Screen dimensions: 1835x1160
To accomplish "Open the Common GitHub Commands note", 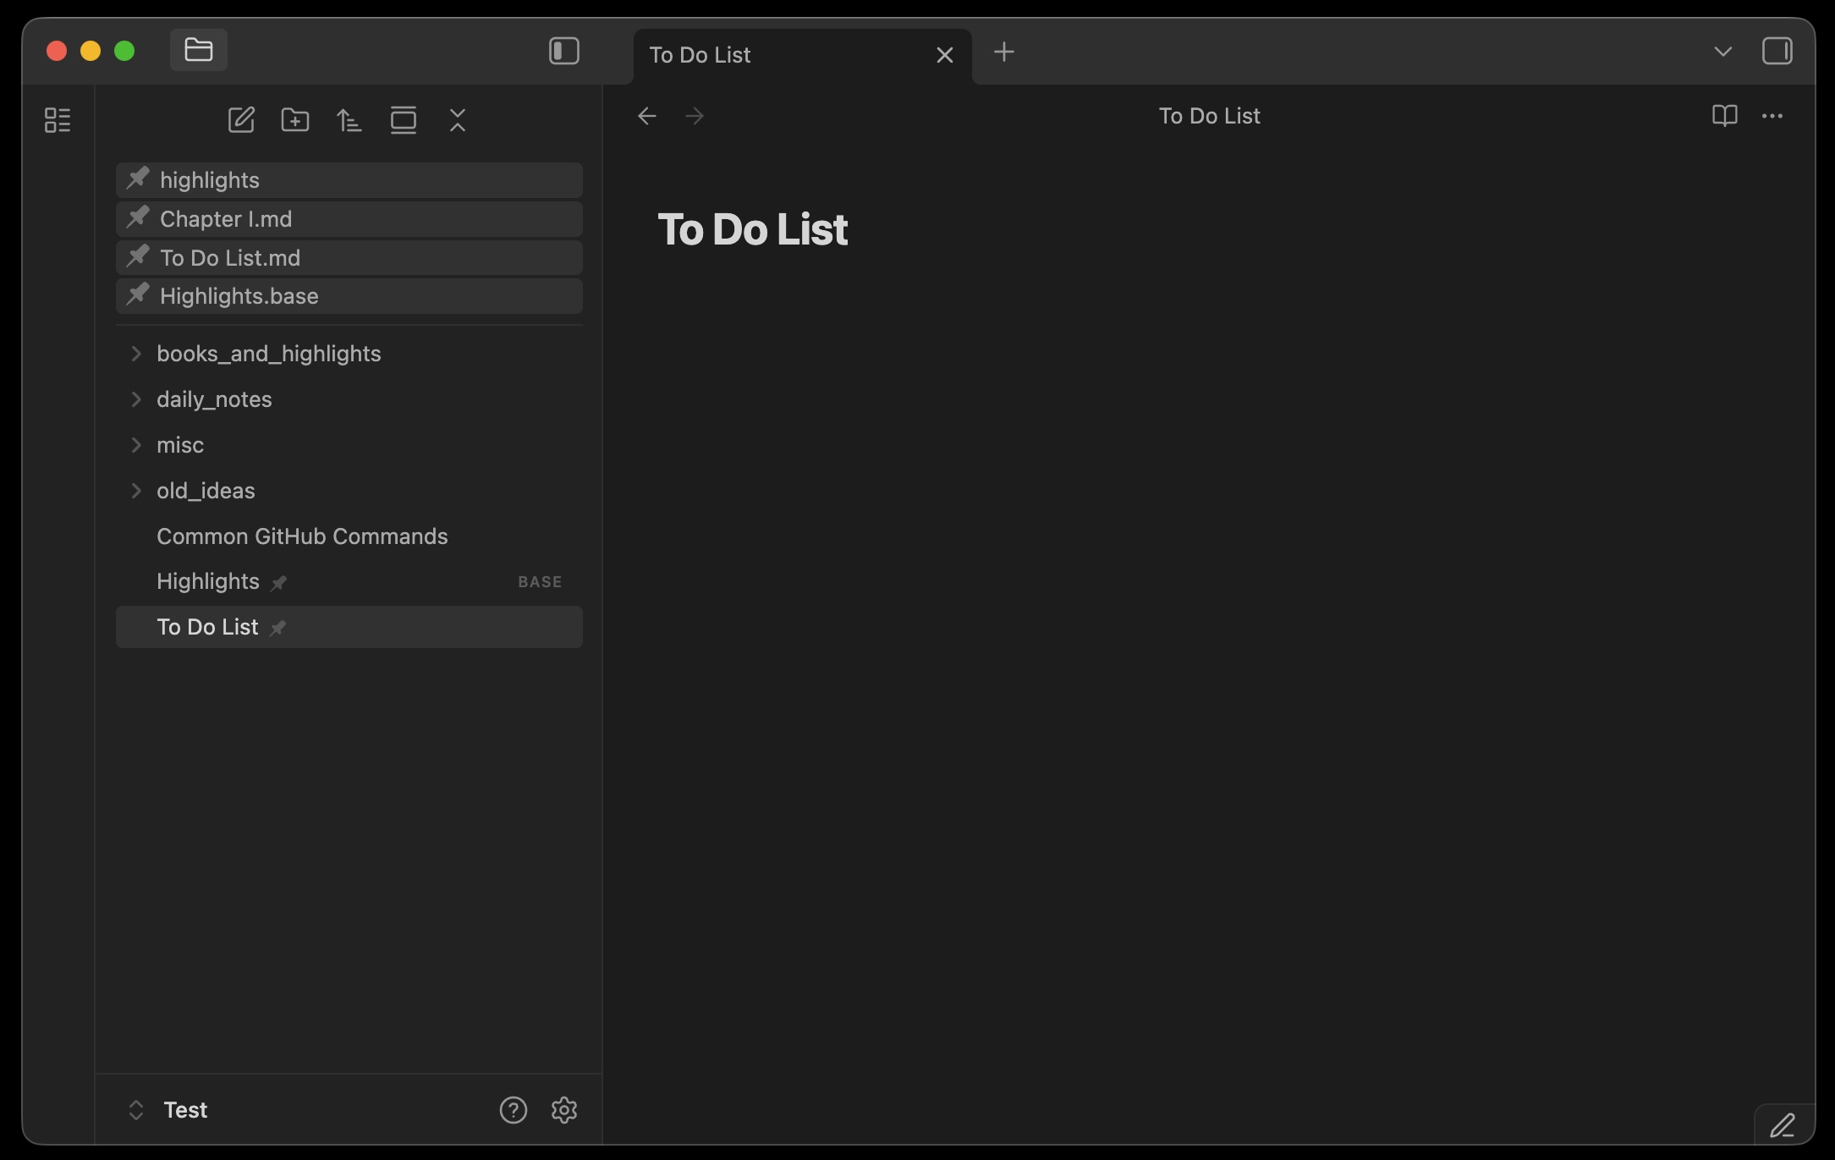I will (x=302, y=536).
